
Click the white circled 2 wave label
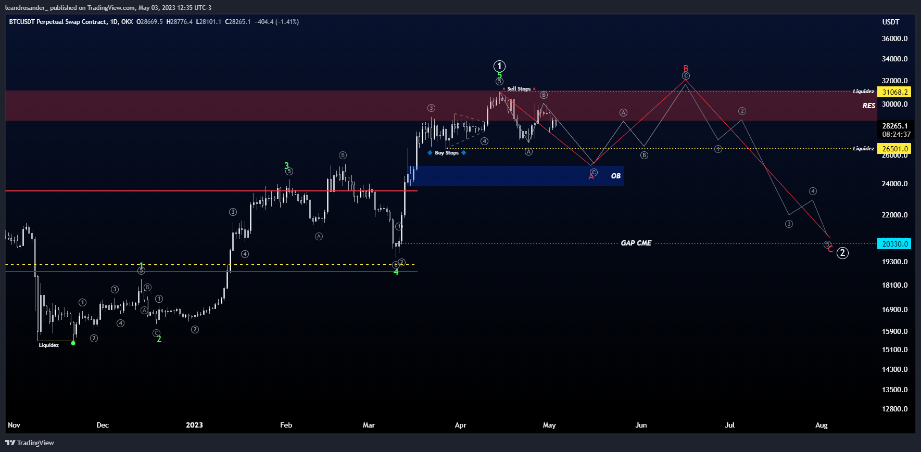tap(842, 253)
